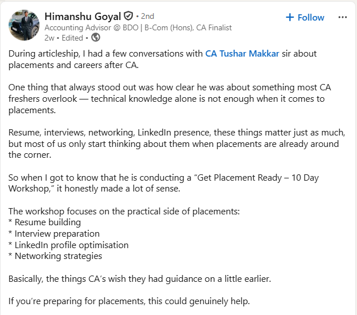
Task: Click the 2nd degree connection label
Action: click(x=147, y=17)
